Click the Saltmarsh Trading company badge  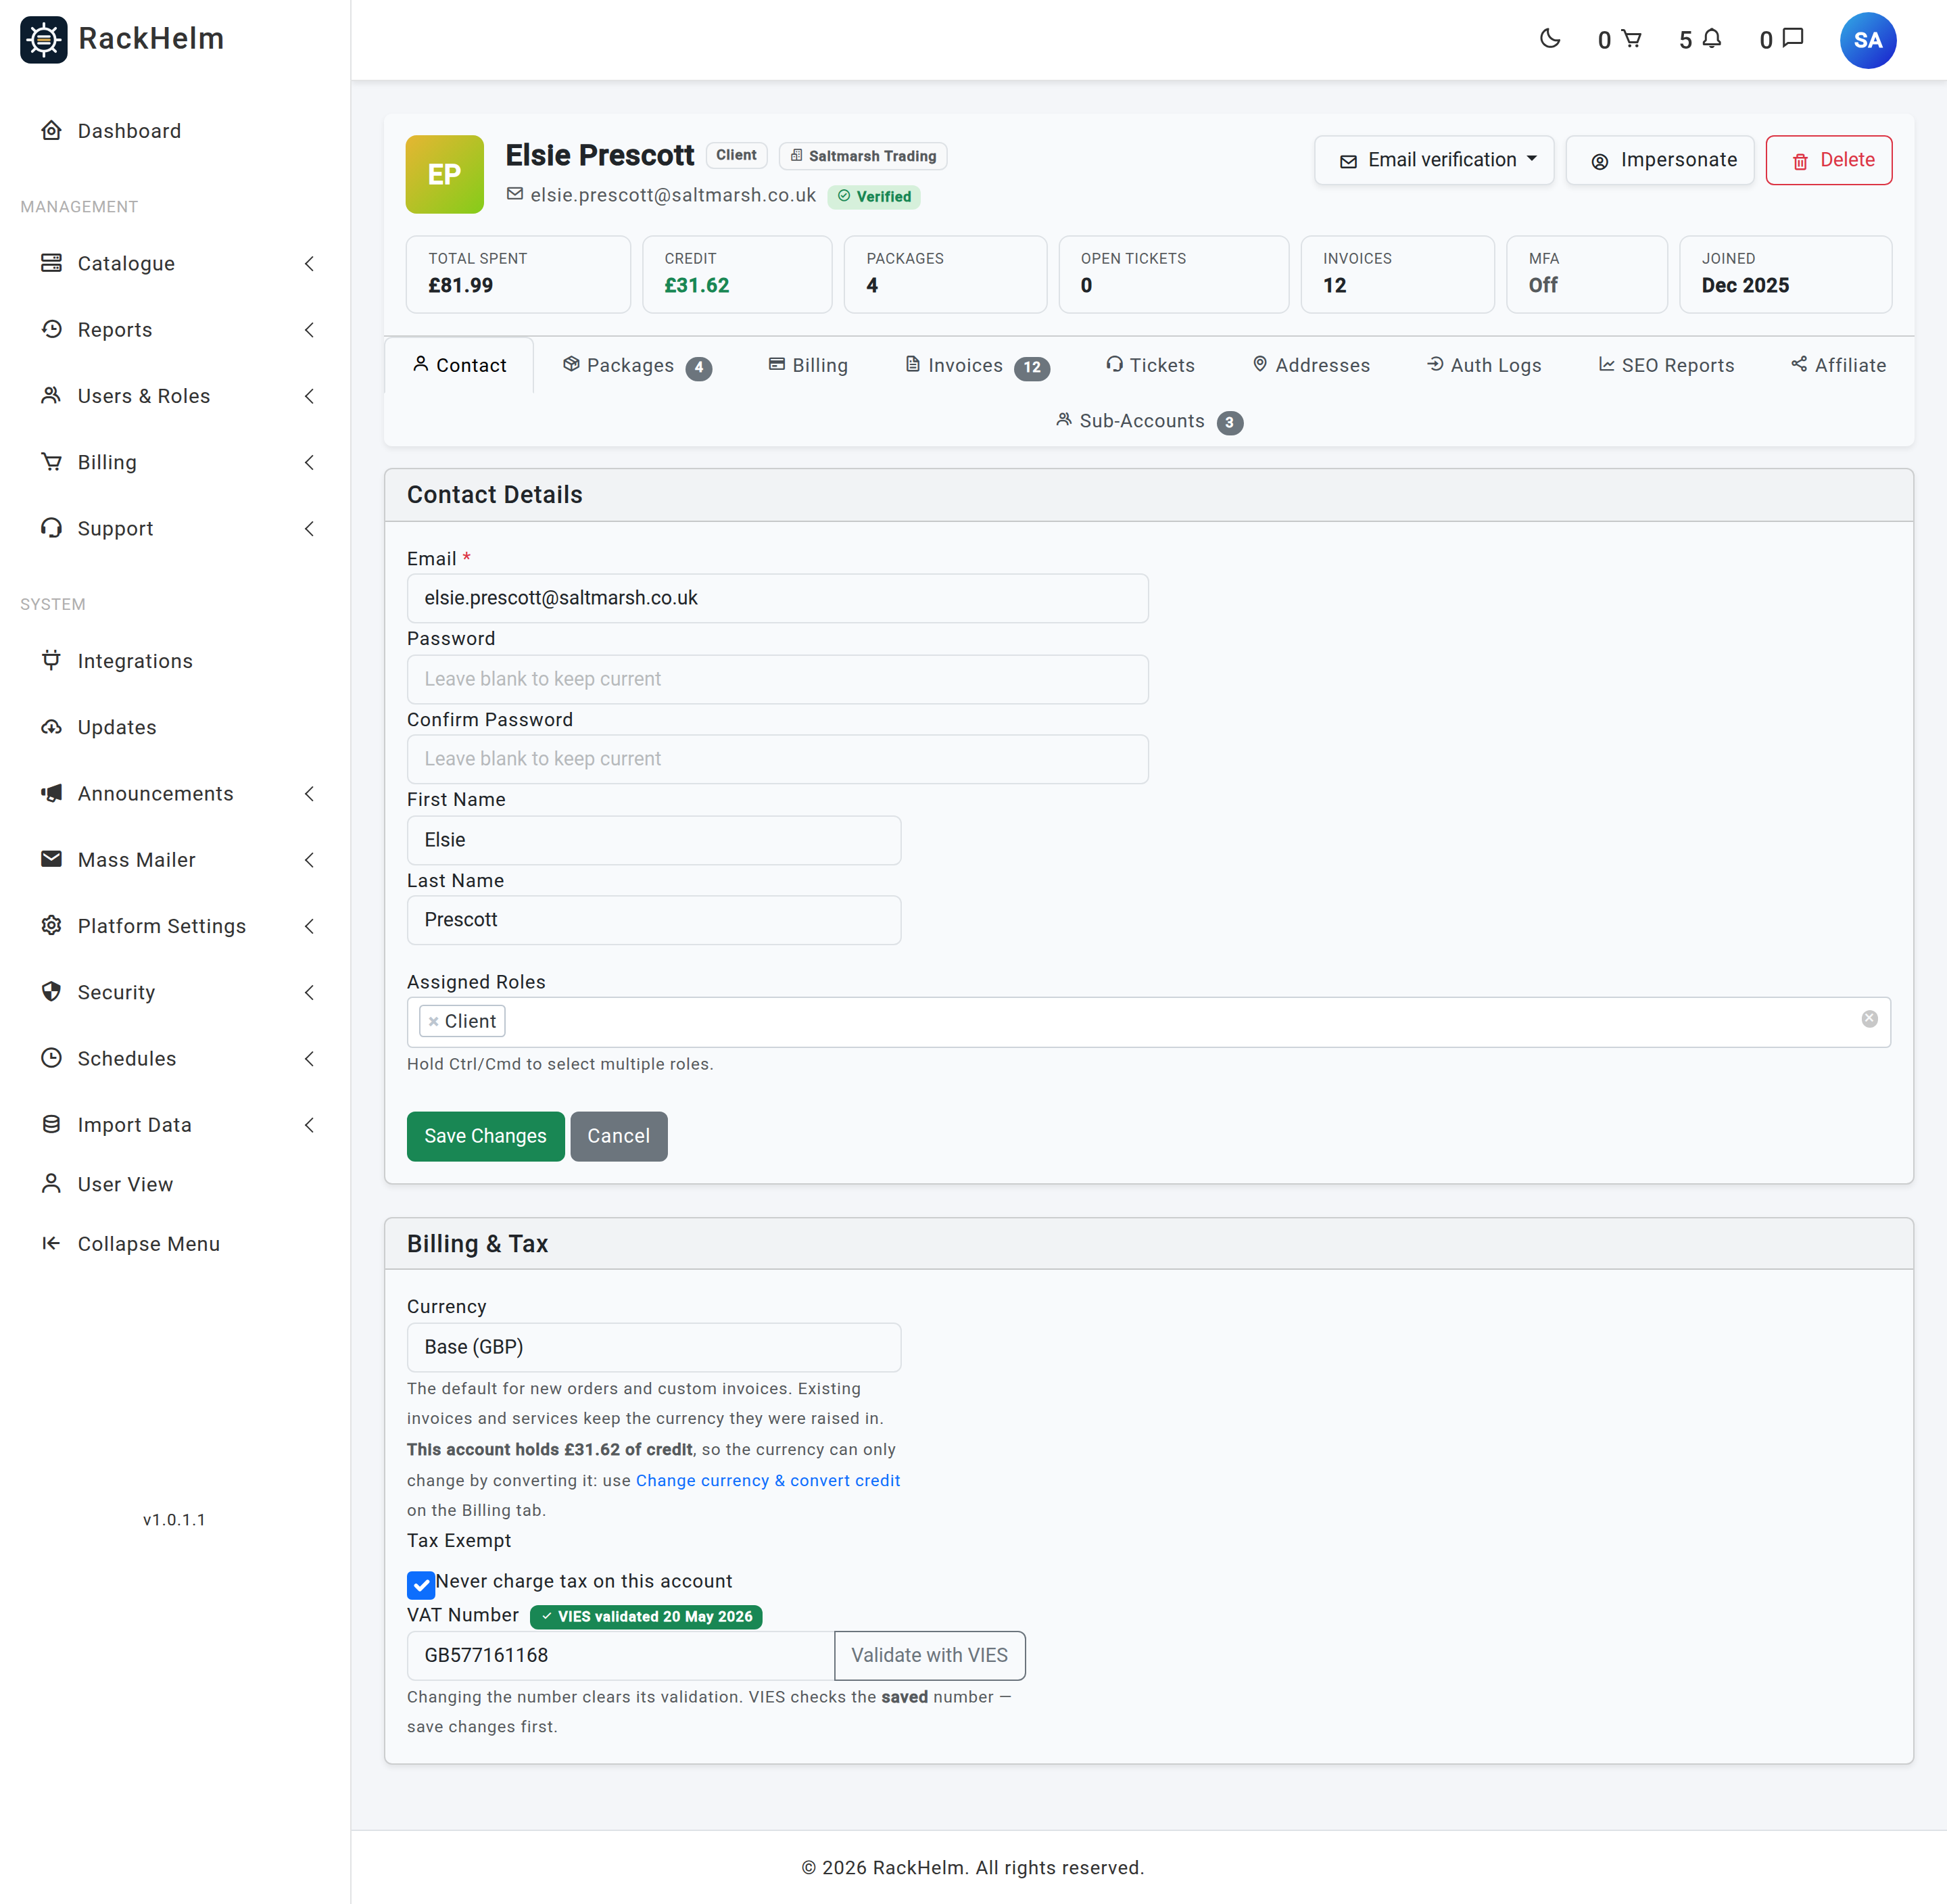click(863, 156)
